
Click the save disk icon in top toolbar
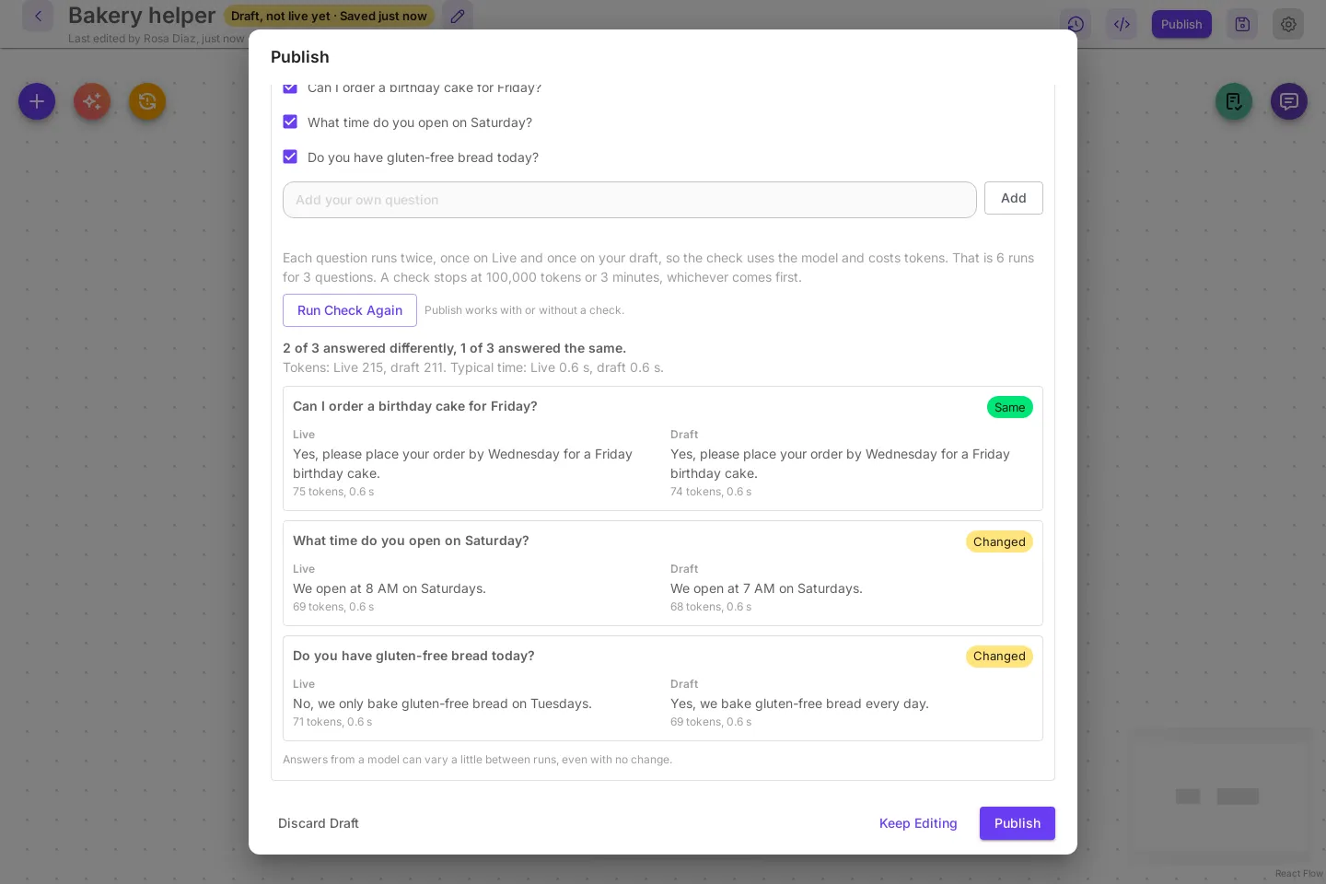pos(1242,24)
